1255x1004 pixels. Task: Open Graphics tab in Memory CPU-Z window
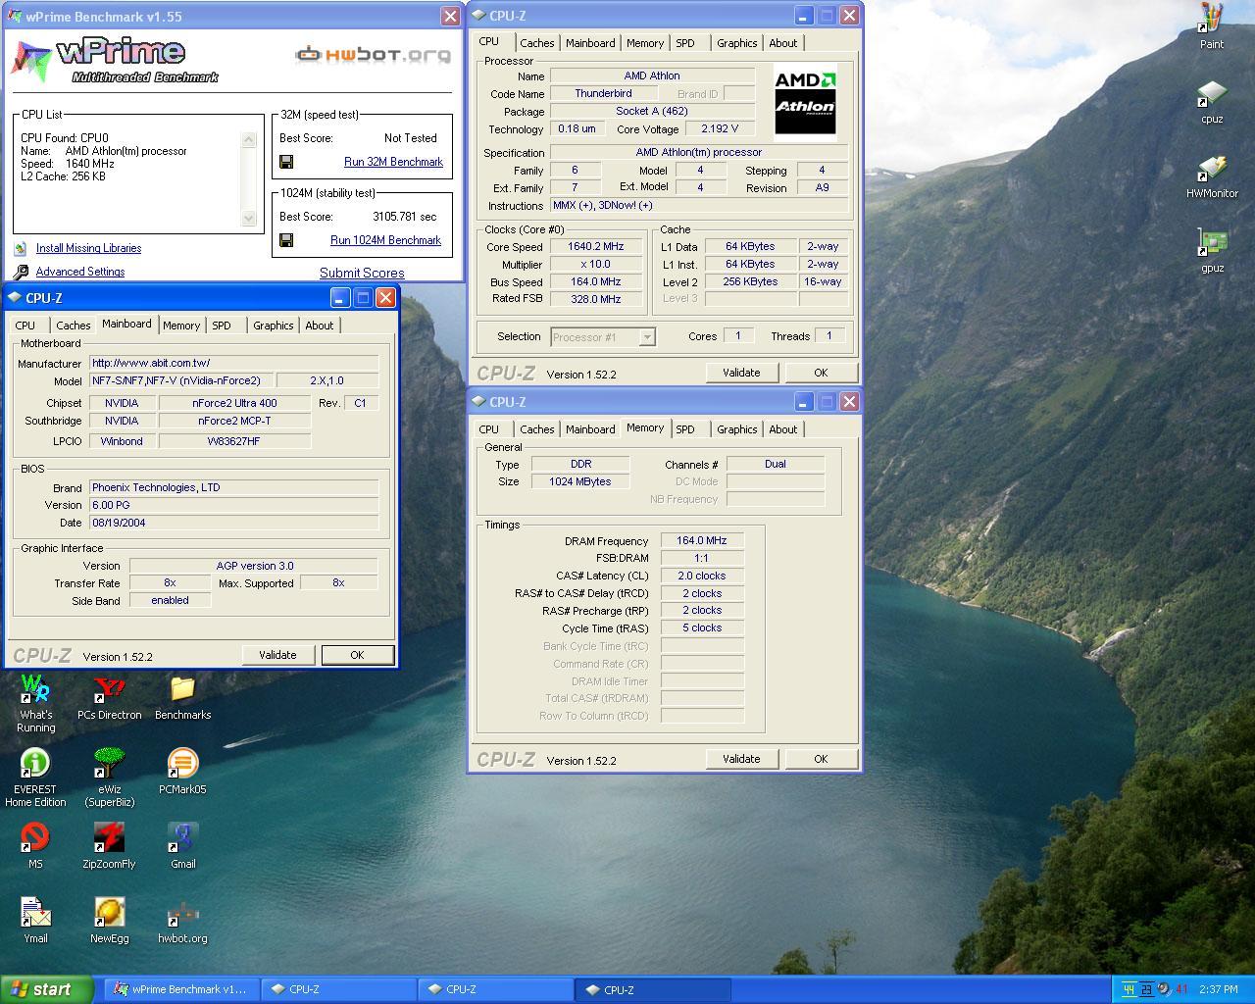(x=736, y=429)
